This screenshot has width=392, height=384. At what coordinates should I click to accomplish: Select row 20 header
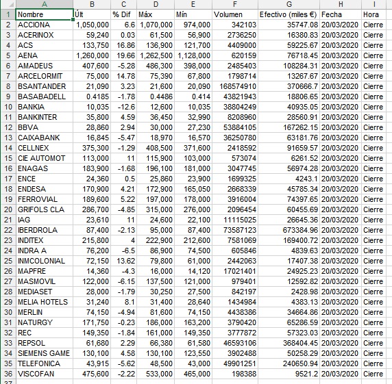8,209
